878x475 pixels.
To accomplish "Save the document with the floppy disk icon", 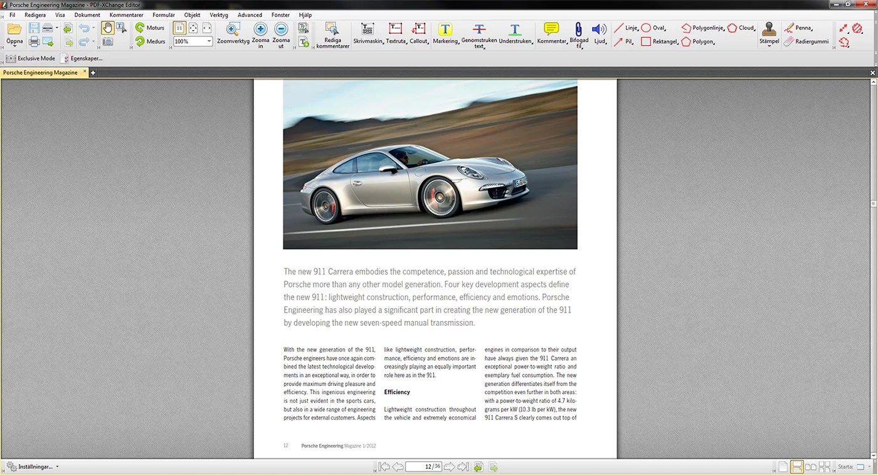I will pyautogui.click(x=34, y=28).
